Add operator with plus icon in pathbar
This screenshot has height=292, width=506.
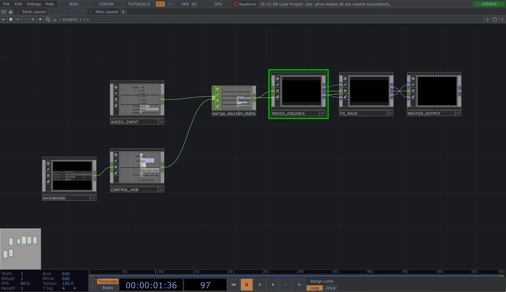33,19
